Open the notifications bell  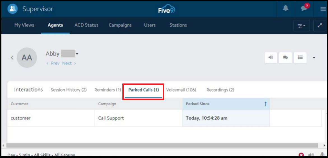click(x=285, y=8)
